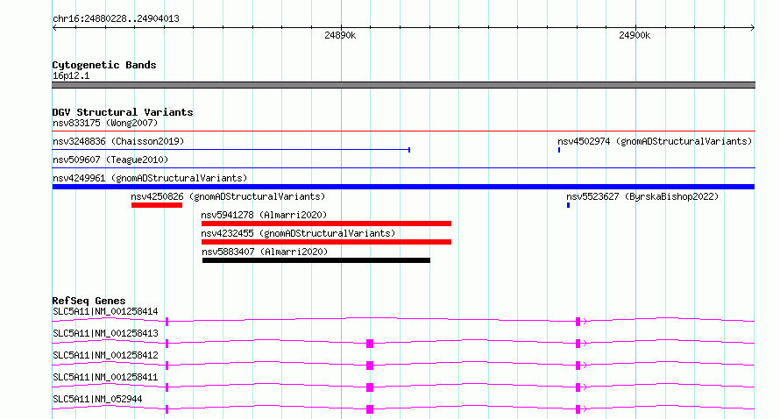Click the 24900k ruler tick label
This screenshot has width=780, height=419.
coord(635,35)
